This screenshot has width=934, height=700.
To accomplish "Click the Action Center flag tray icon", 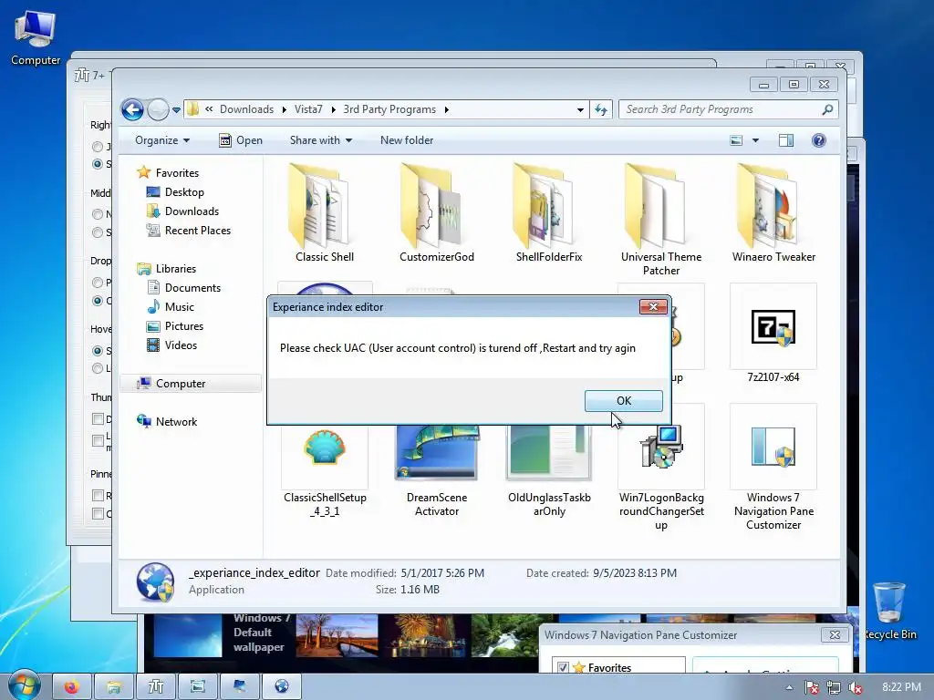I will click(x=811, y=688).
